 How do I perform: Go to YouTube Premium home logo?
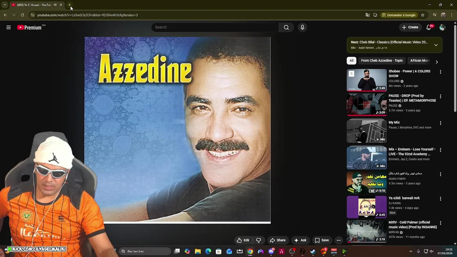[29, 27]
